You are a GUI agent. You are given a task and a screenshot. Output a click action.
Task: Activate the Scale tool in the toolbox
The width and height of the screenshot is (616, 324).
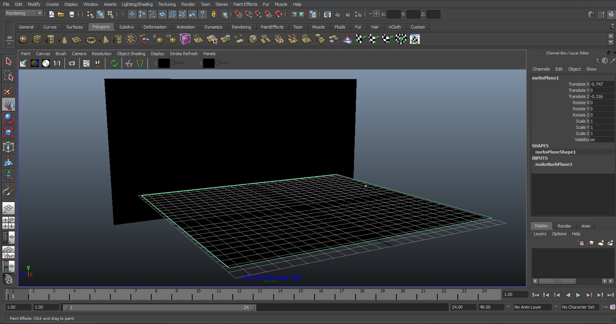click(x=8, y=133)
